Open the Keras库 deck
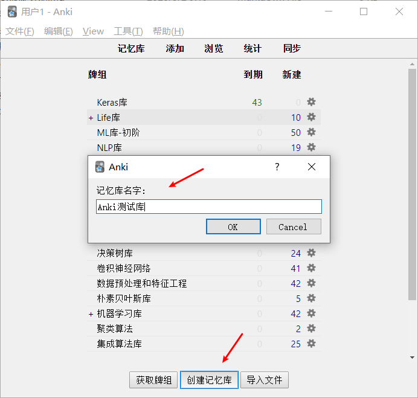This screenshot has width=418, height=398. 112,102
